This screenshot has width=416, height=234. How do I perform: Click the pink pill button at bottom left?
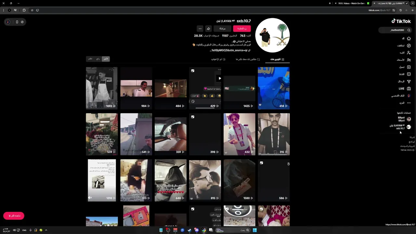click(14, 216)
